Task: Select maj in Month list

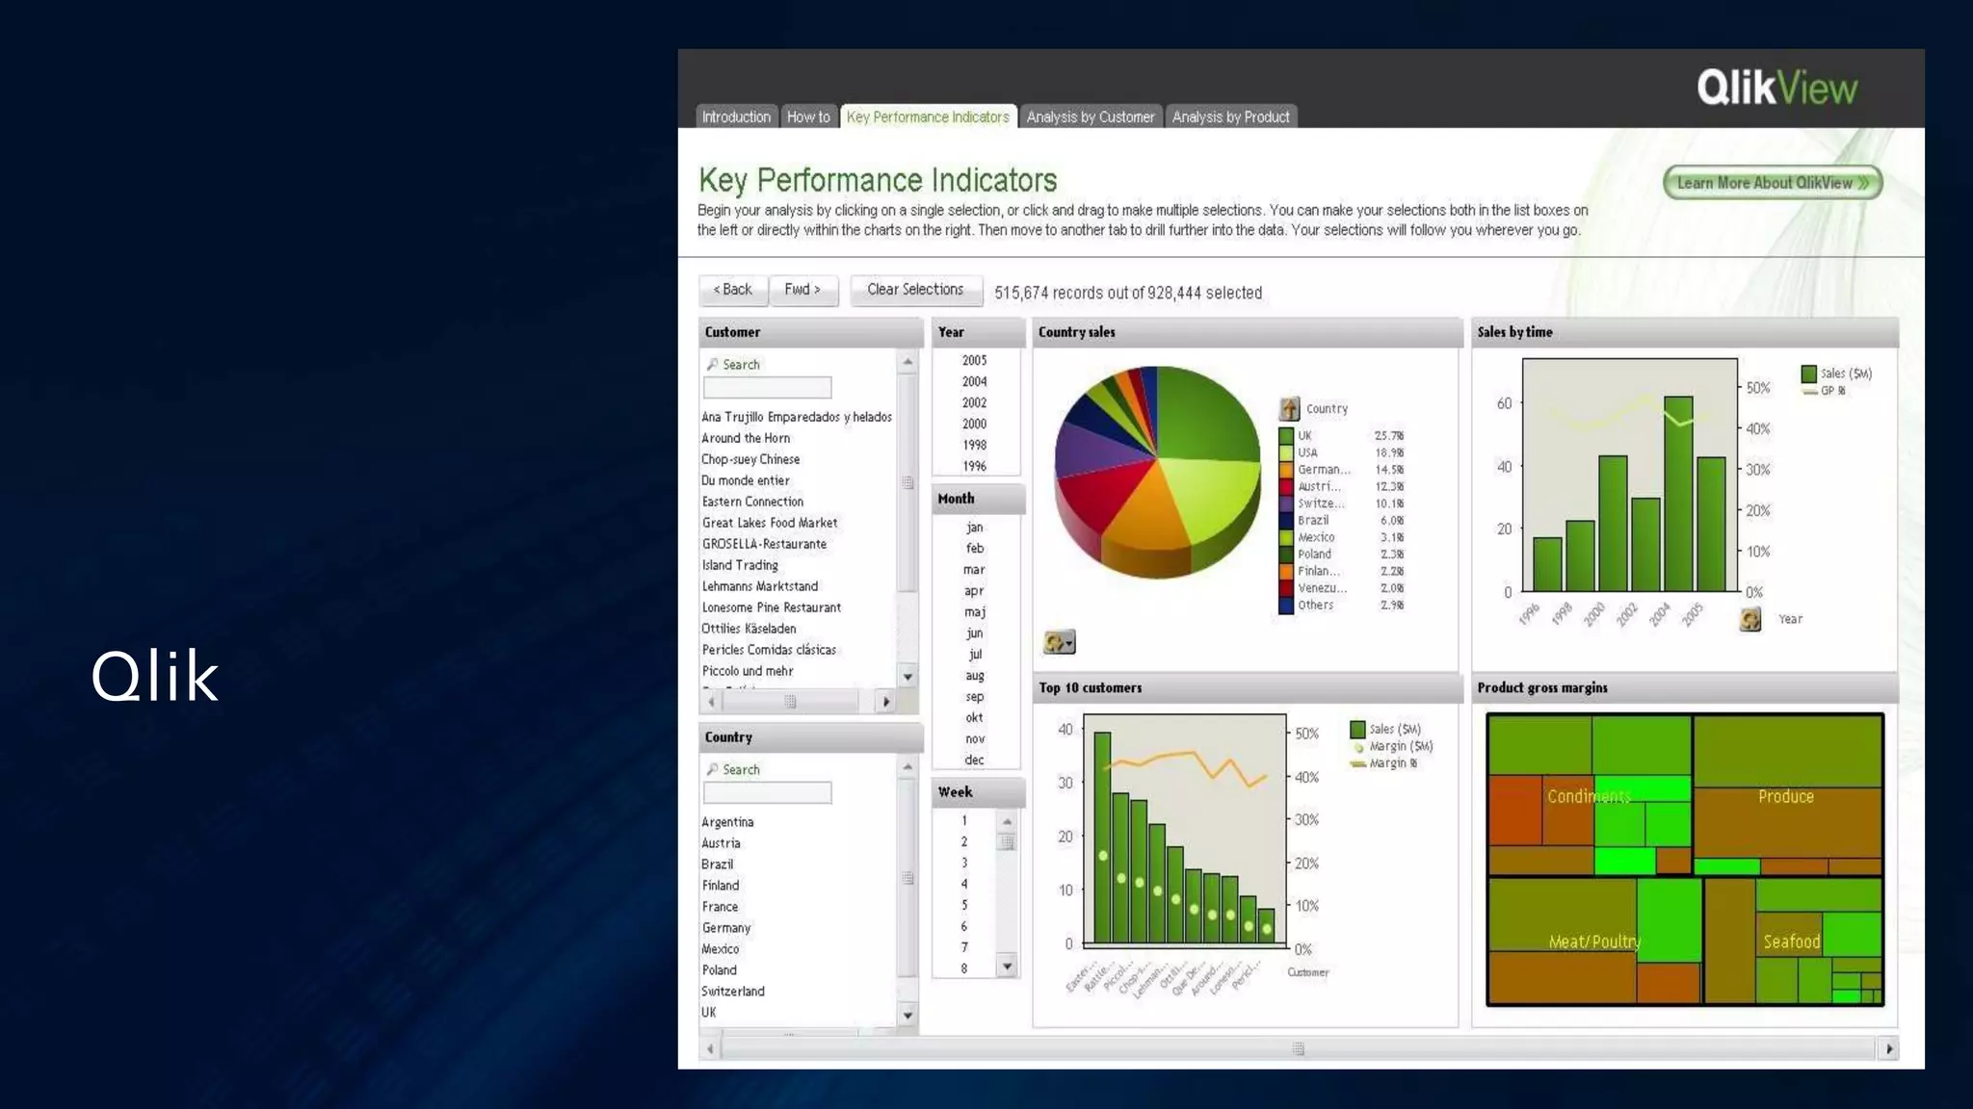Action: pos(974,612)
